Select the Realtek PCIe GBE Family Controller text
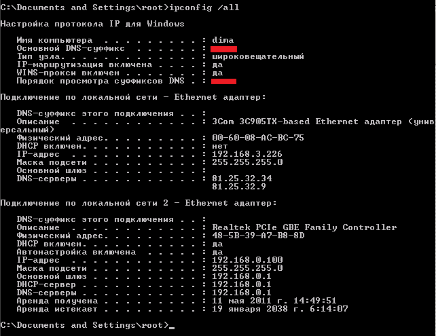 304,227
